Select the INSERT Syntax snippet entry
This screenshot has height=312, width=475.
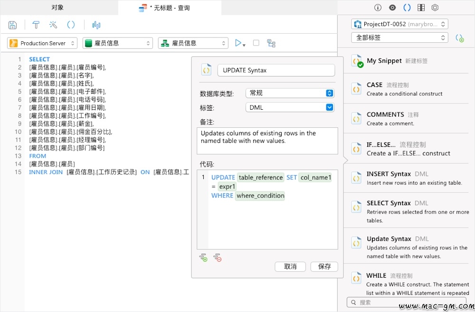[x=406, y=178]
